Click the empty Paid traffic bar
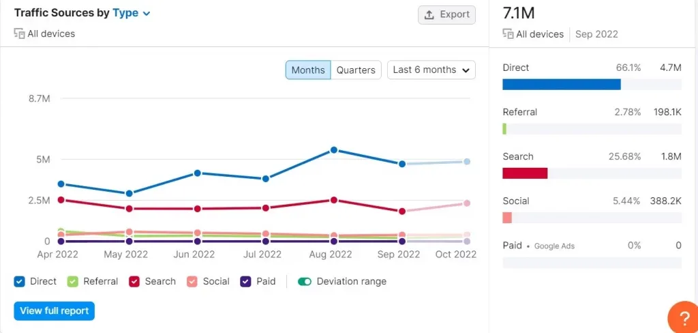 592,263
